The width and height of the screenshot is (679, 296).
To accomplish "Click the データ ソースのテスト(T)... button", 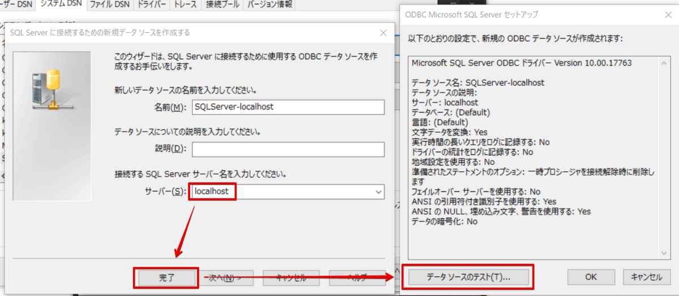I will (x=468, y=277).
